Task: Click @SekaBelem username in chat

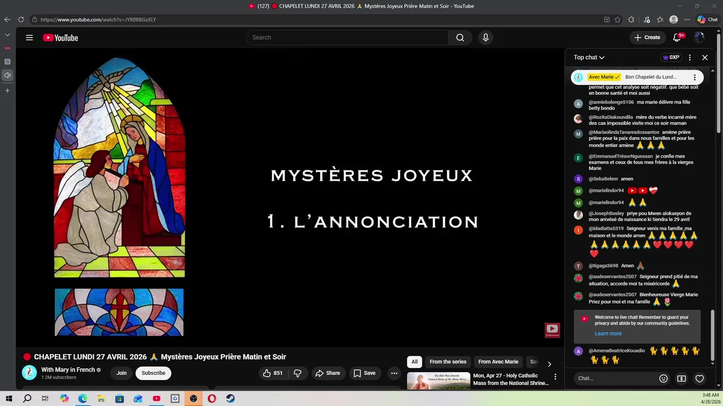Action: (x=603, y=179)
